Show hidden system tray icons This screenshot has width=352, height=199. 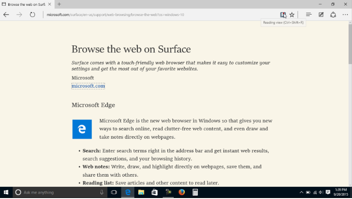301,193
